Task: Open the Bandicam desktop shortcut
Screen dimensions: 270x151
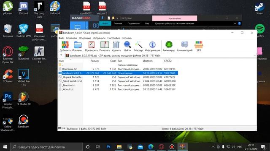Action: [x=24, y=121]
